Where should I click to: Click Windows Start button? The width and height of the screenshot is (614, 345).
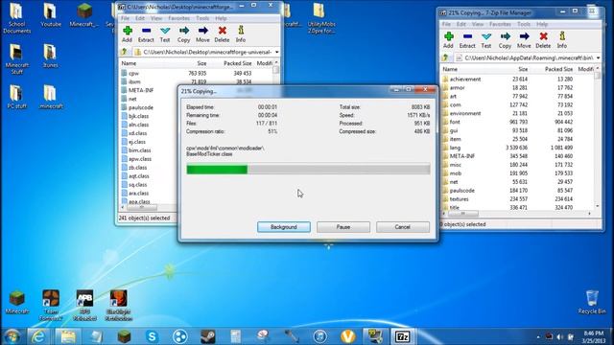pos(12,336)
